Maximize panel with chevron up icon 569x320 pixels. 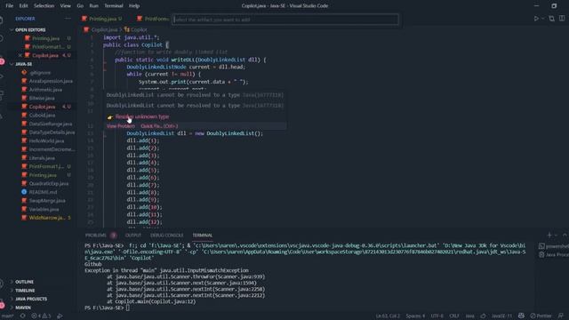point(565,236)
